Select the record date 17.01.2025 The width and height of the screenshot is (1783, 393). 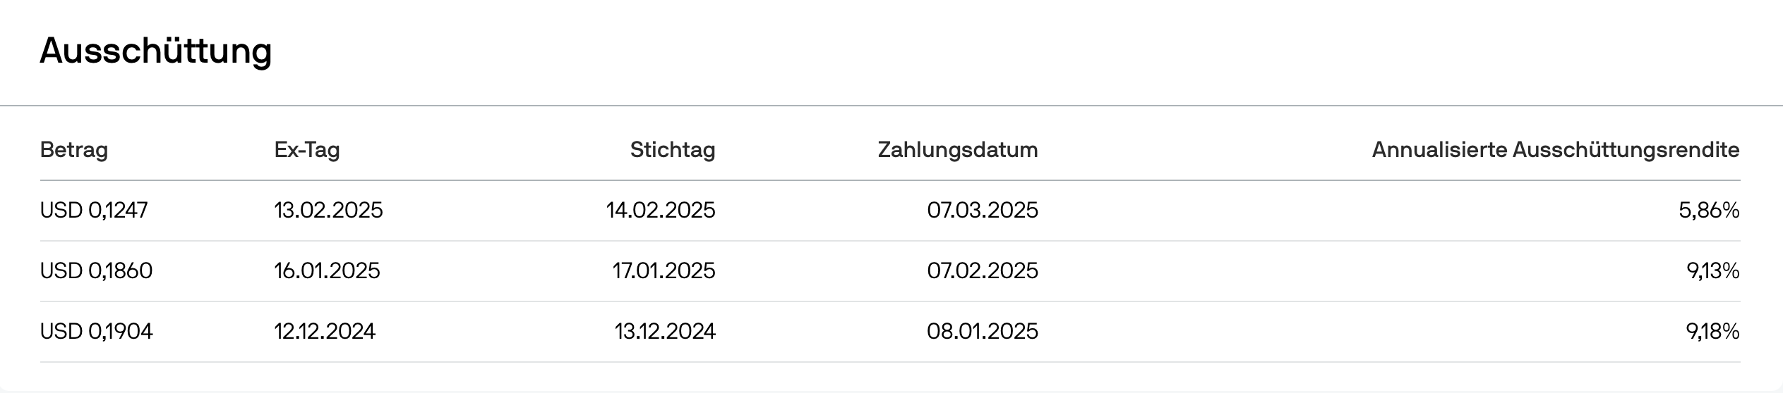(x=664, y=271)
